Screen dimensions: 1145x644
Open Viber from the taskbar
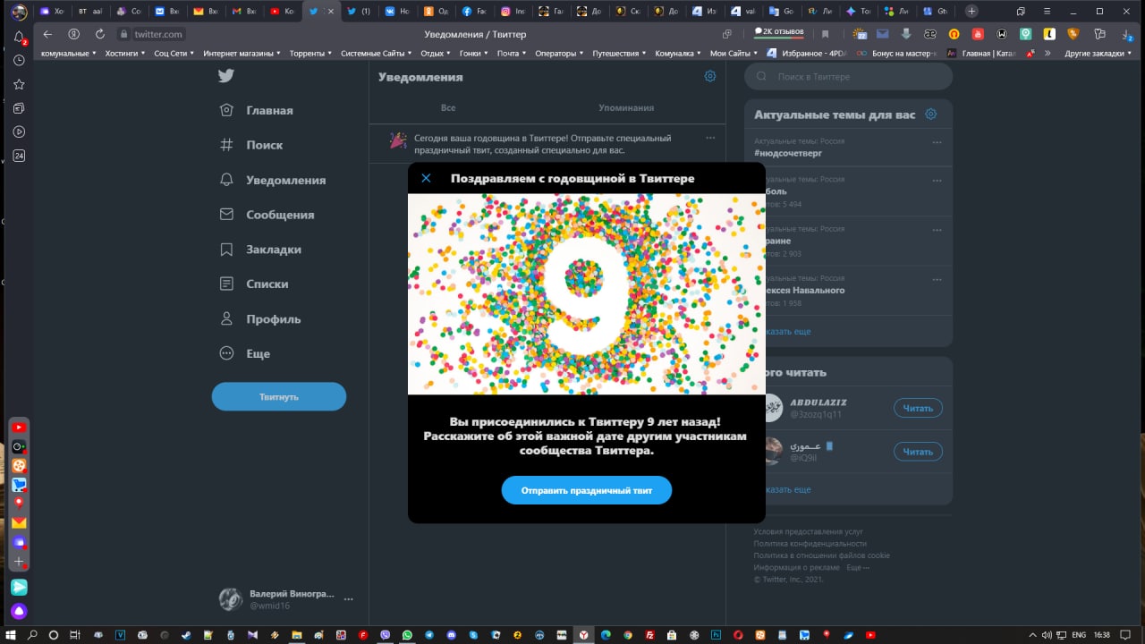tap(385, 634)
